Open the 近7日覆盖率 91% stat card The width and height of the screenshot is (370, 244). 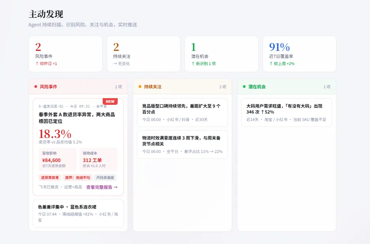click(299, 54)
